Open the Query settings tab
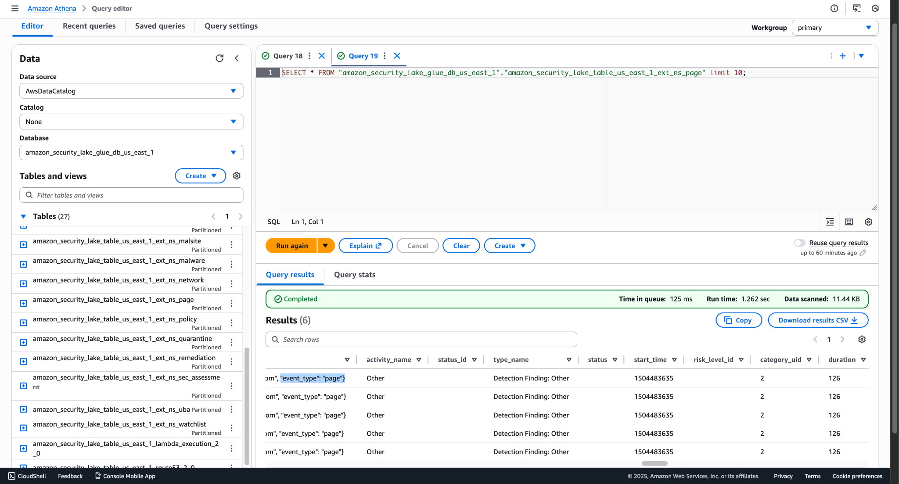Viewport: 899px width, 484px height. [x=231, y=26]
